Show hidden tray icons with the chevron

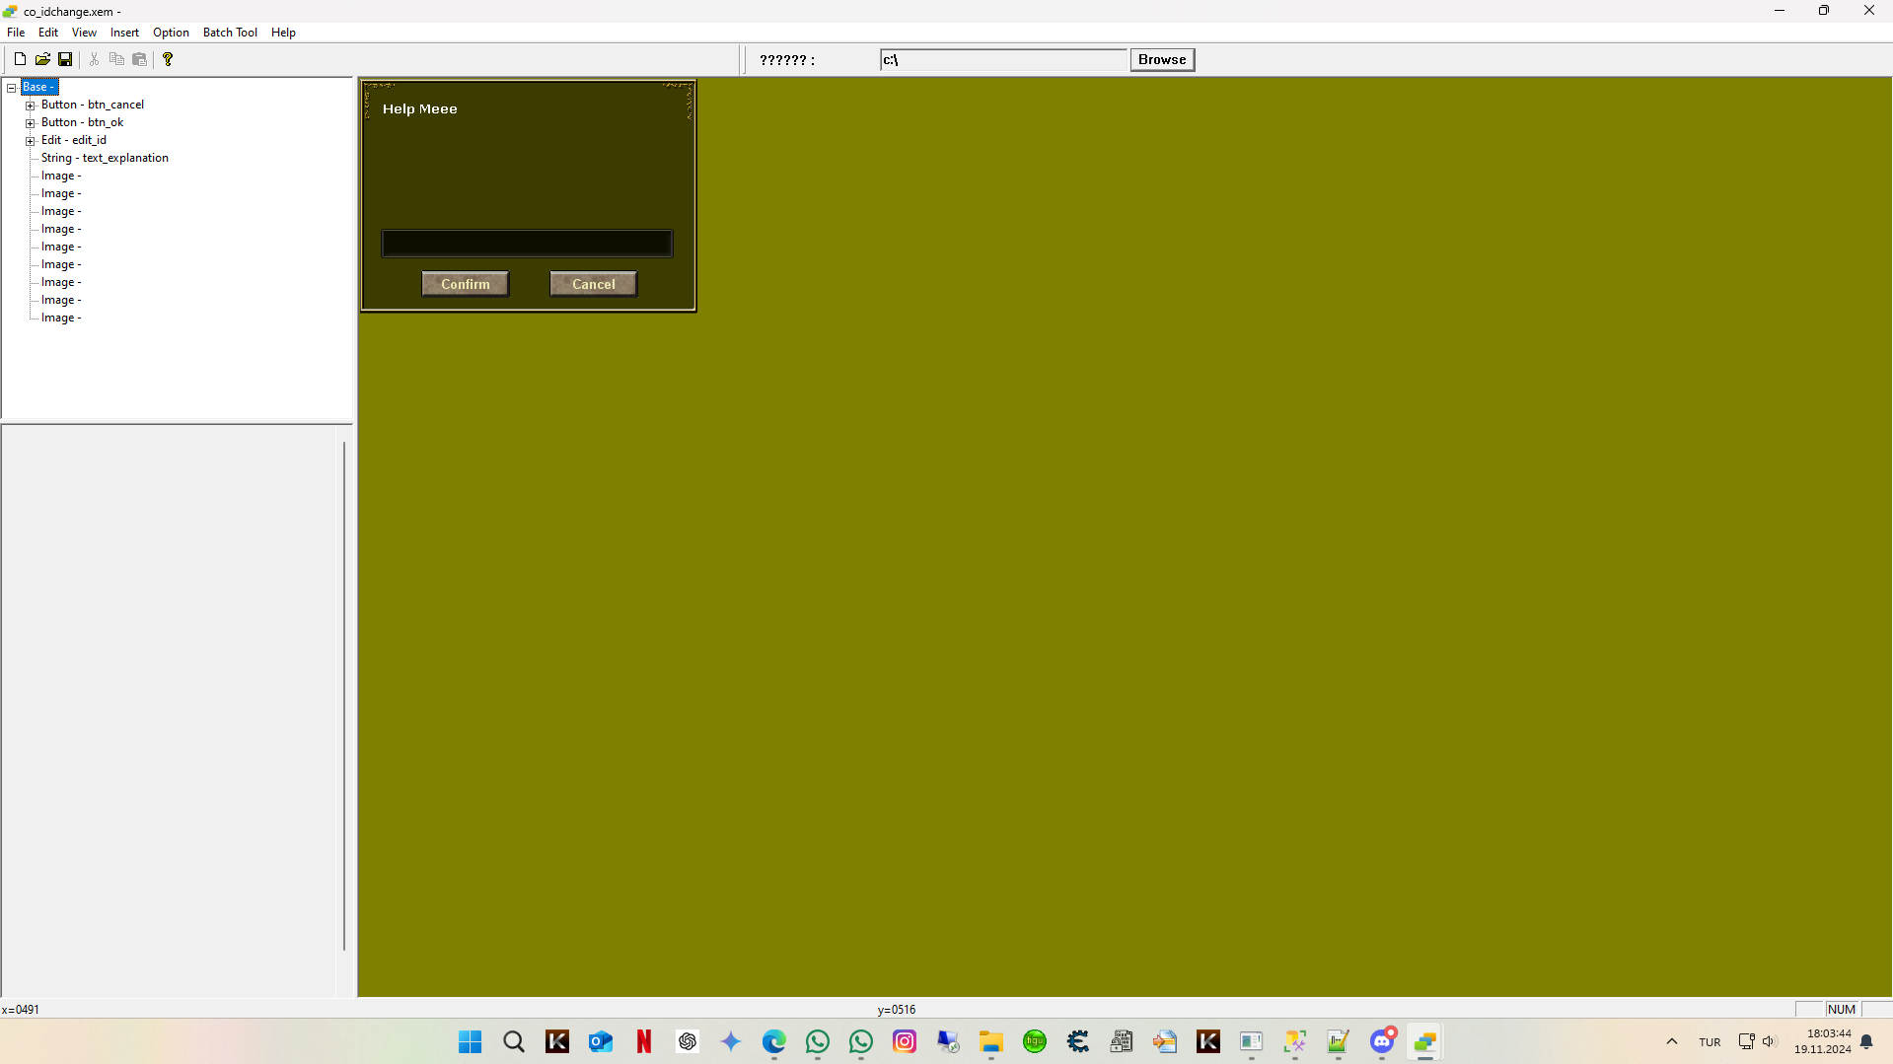[x=1672, y=1041]
